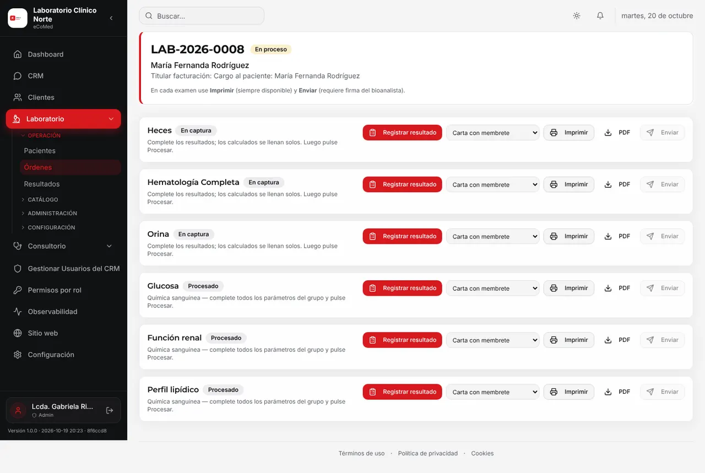Open Resultados under Laboratorio
The image size is (705, 473).
[x=70, y=184]
